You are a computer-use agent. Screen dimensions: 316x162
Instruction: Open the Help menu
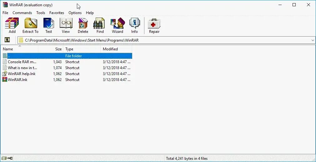(90, 13)
